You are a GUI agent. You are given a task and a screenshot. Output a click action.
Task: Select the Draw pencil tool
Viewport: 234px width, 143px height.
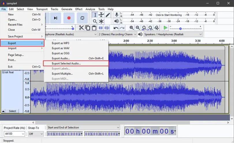108,15
